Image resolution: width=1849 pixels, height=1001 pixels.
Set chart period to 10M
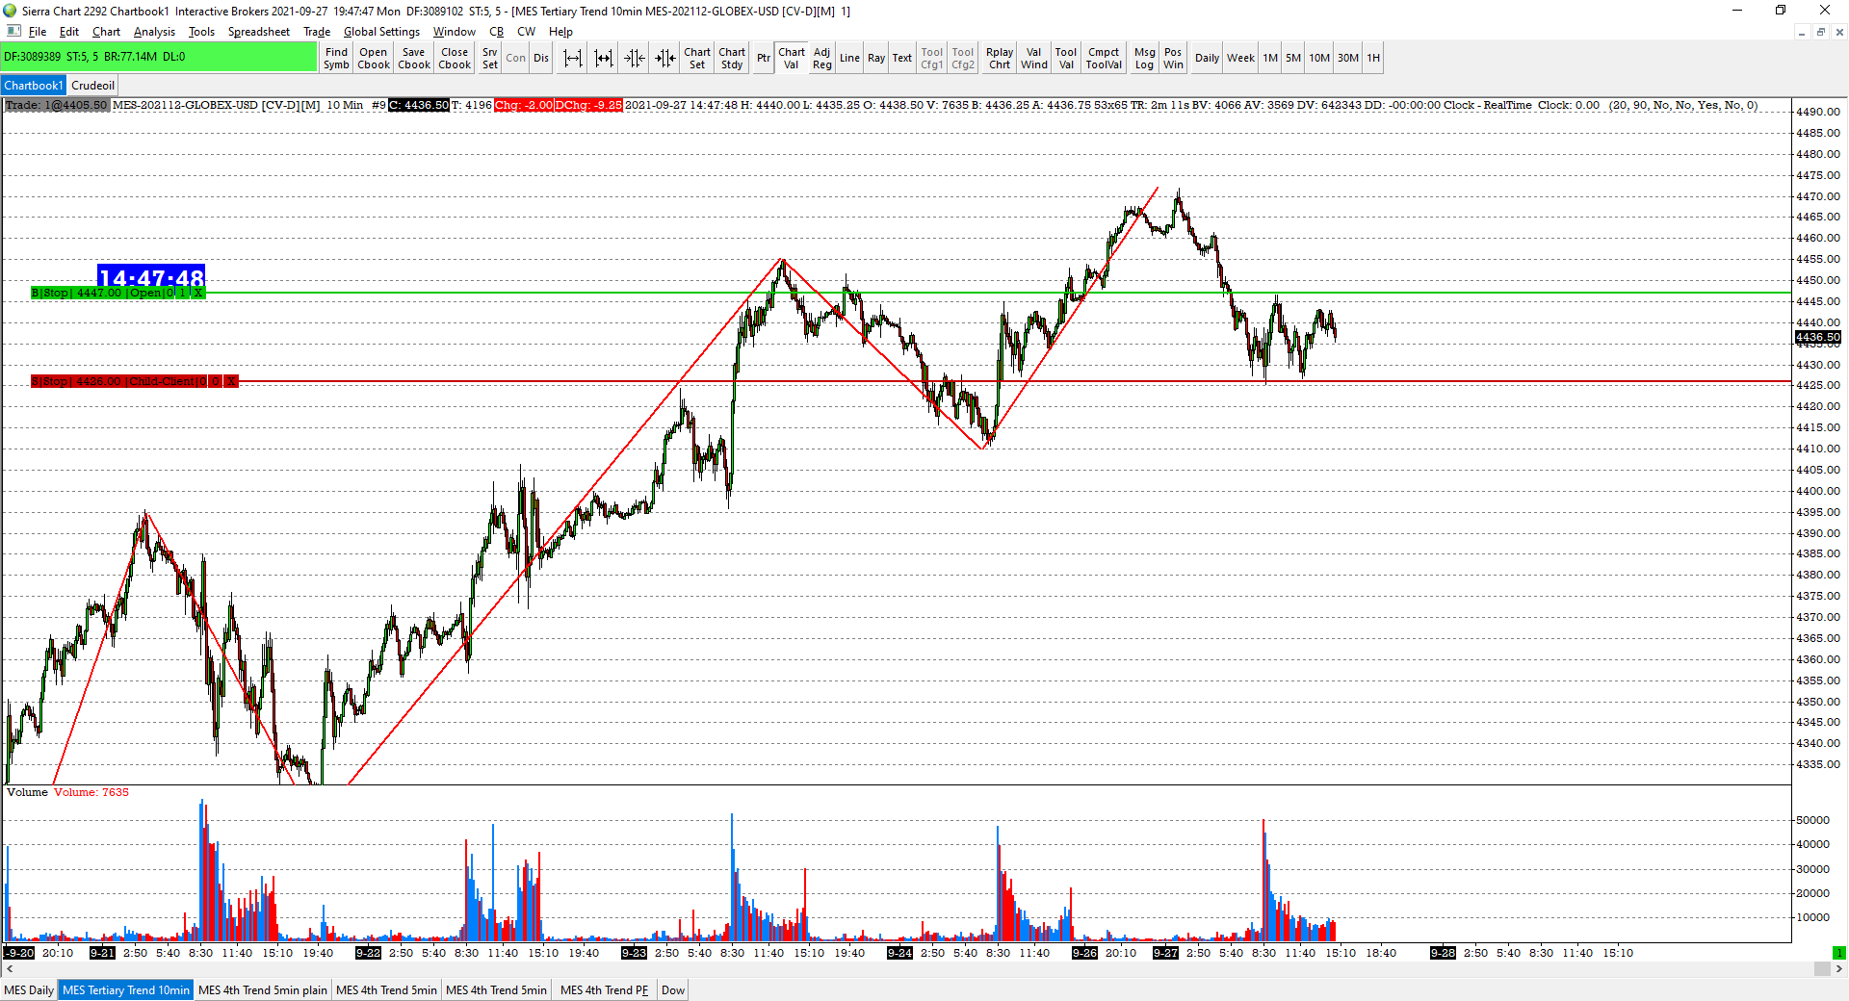[x=1319, y=58]
